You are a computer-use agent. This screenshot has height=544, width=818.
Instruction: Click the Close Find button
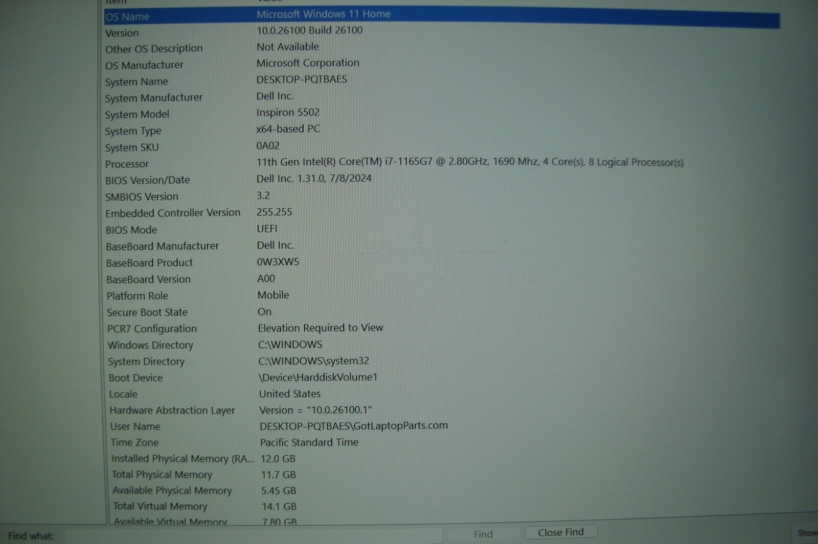560,532
